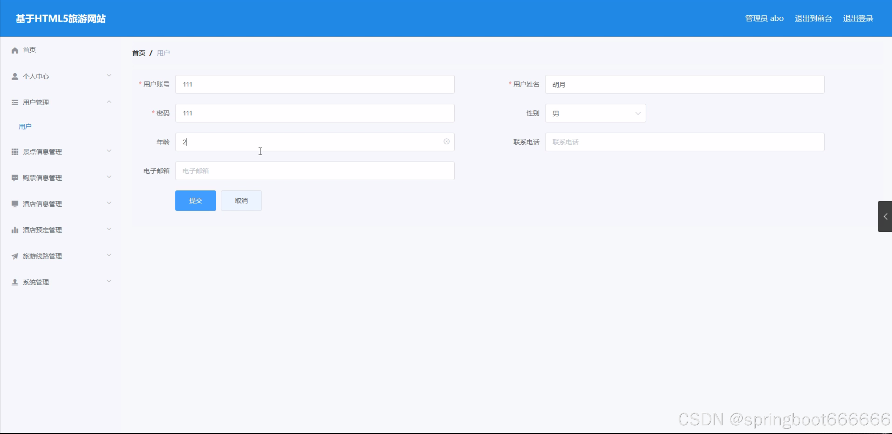The width and height of the screenshot is (892, 434).
Task: Click the 首页 breadcrumb link
Action: tap(139, 53)
